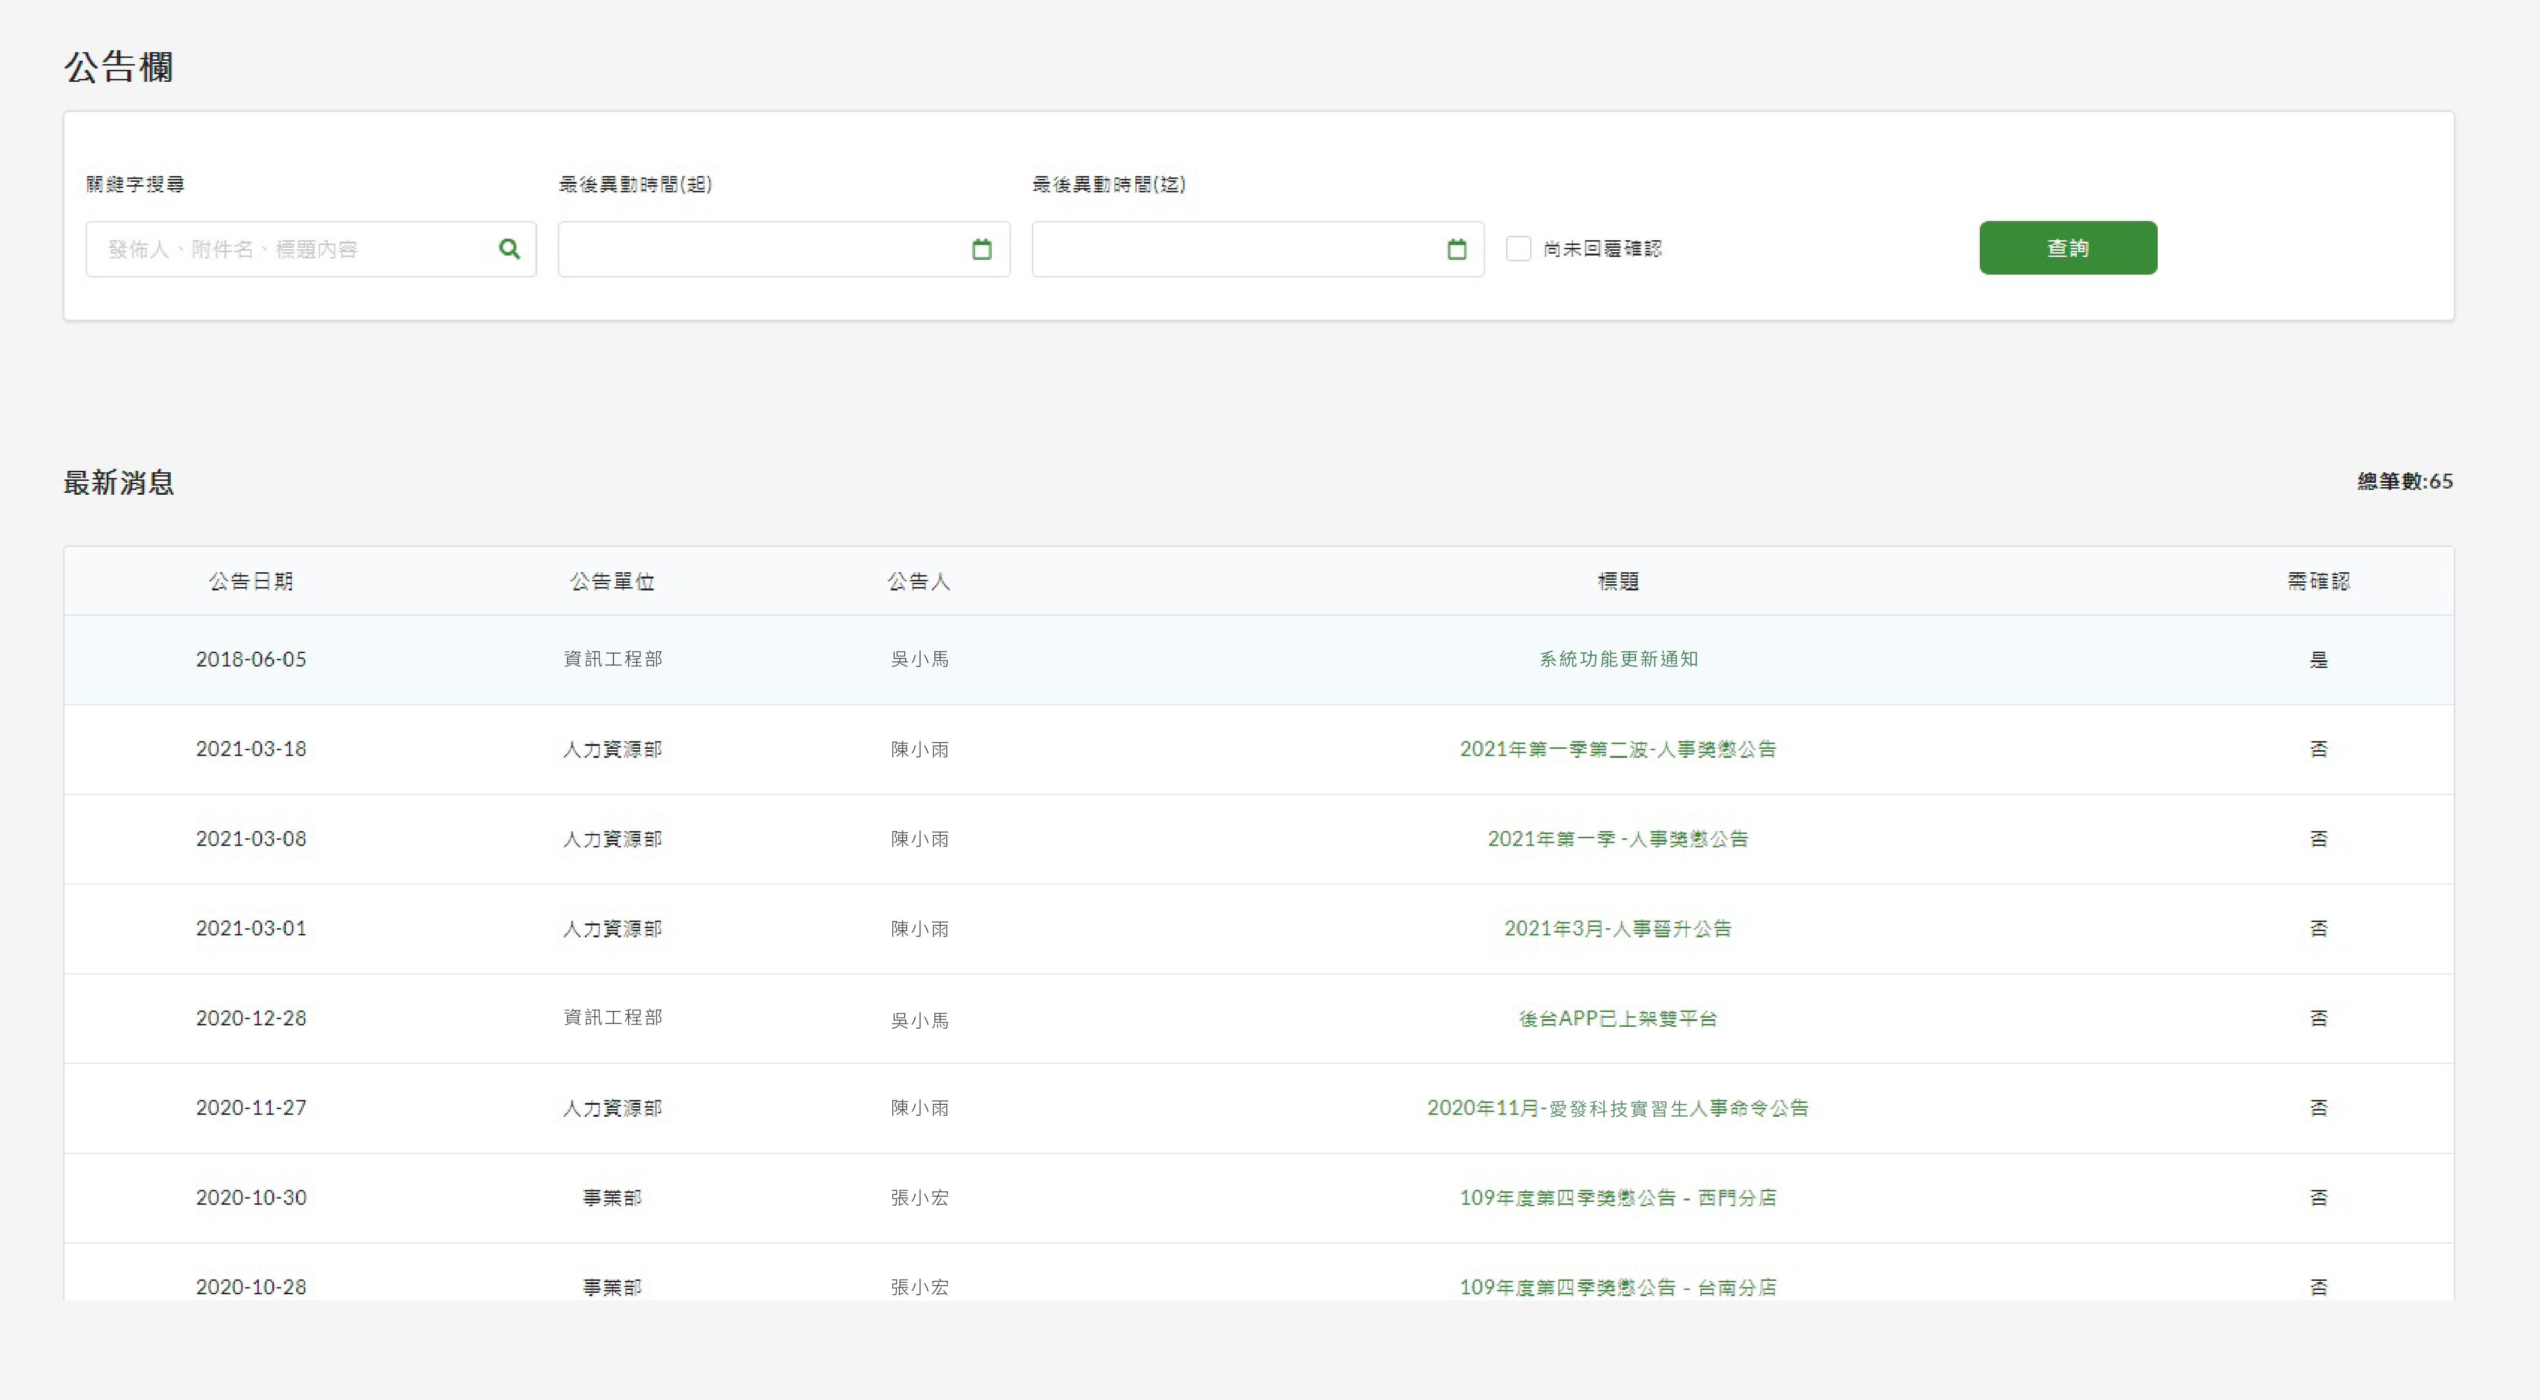Click 陳小雨 in the 2021-03-08 row
Screen dimensions: 2540x1400
pos(919,839)
